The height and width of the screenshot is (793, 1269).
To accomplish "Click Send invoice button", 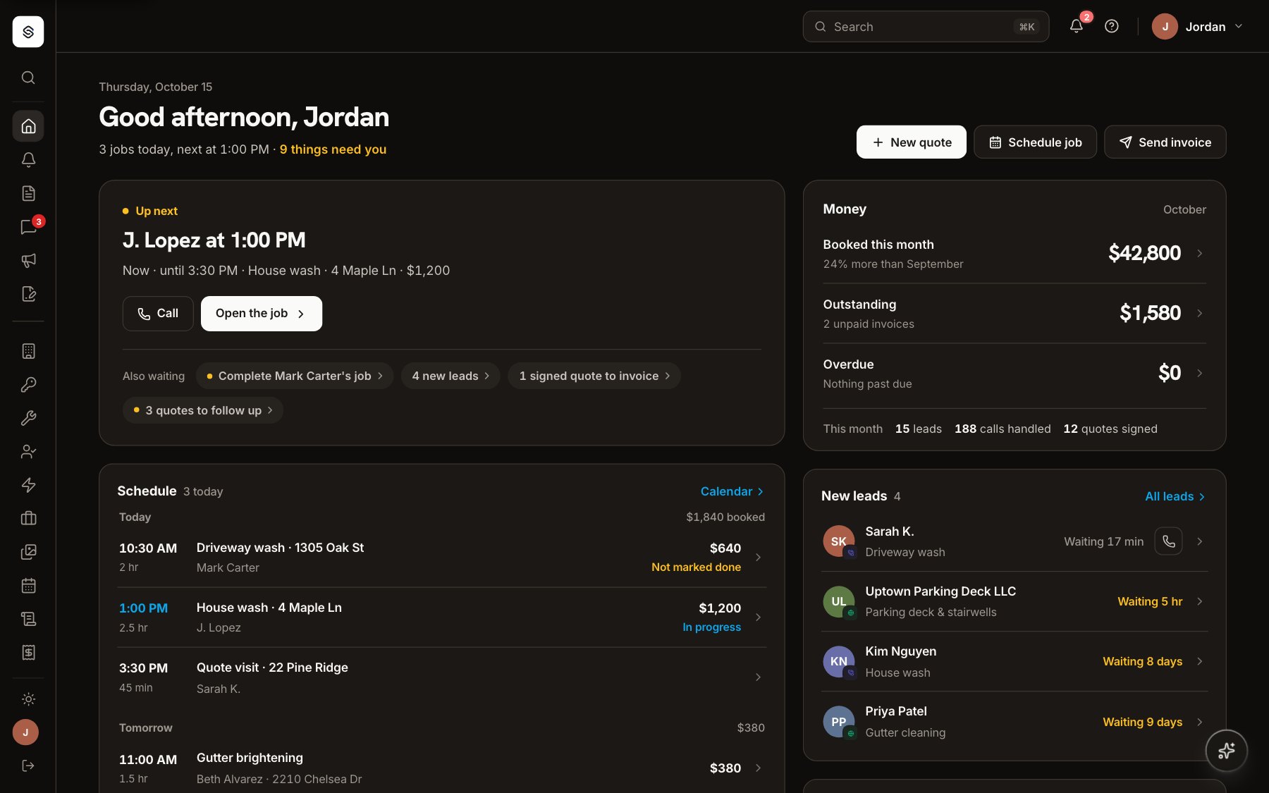I will [x=1165, y=142].
